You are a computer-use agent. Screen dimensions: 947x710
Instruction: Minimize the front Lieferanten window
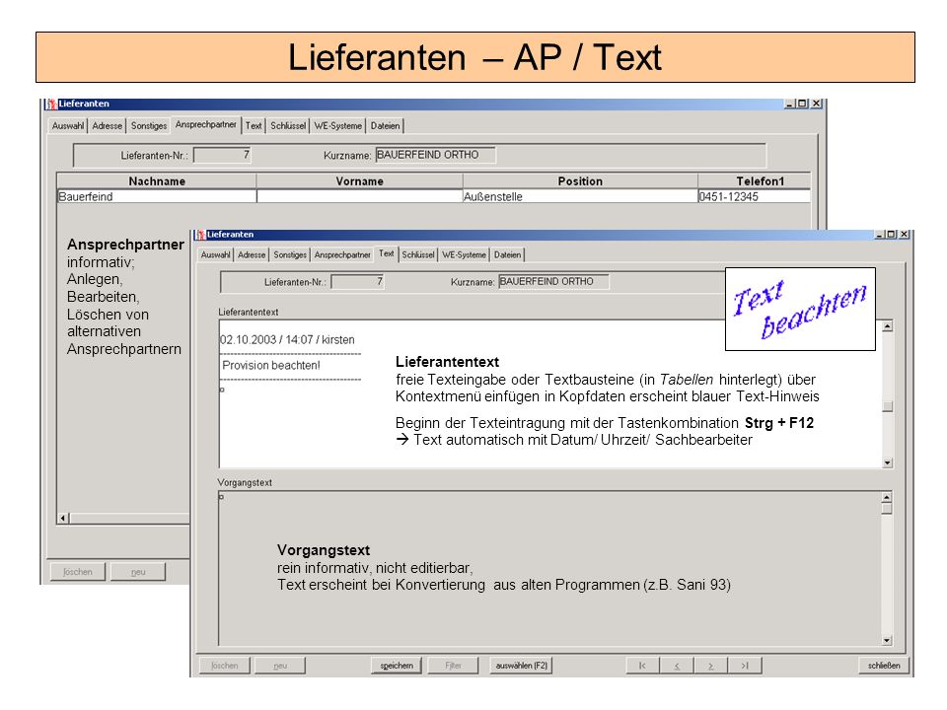click(x=881, y=235)
